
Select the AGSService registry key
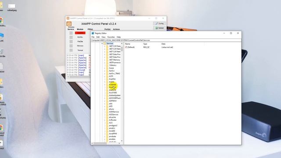point(113,115)
